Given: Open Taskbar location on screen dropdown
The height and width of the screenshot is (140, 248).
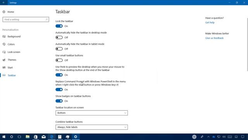Looking at the screenshot, I should tap(91, 113).
